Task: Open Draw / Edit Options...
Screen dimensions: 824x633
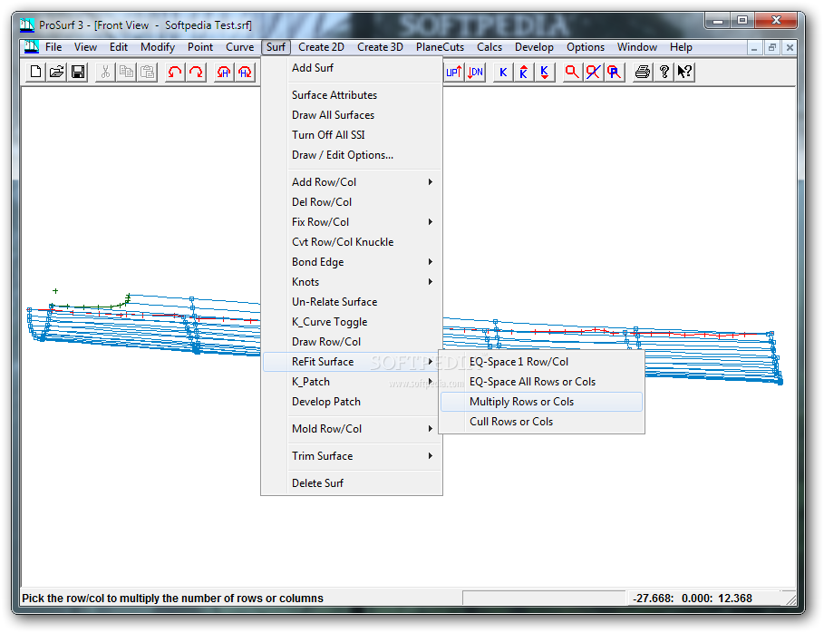Action: pyautogui.click(x=352, y=155)
